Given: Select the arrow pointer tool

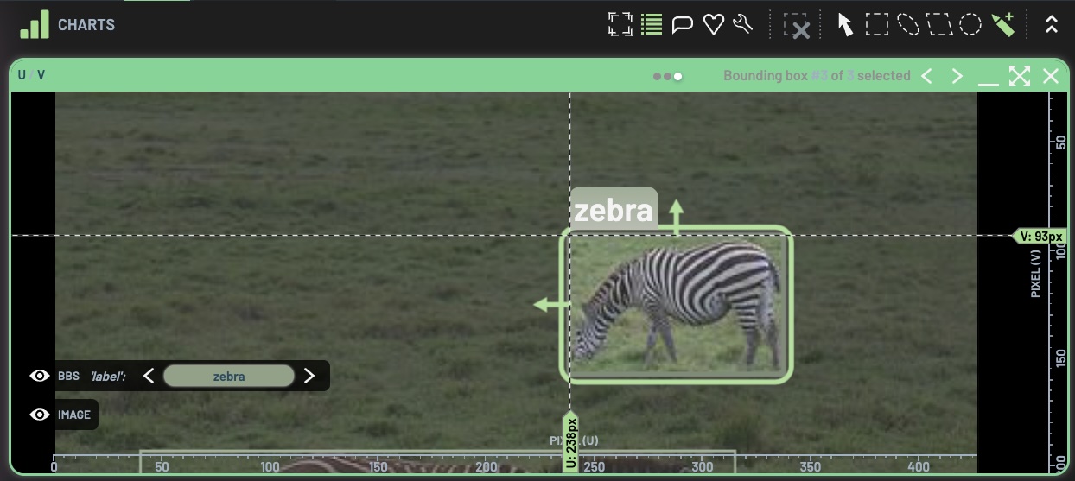Looking at the screenshot, I should pyautogui.click(x=845, y=24).
